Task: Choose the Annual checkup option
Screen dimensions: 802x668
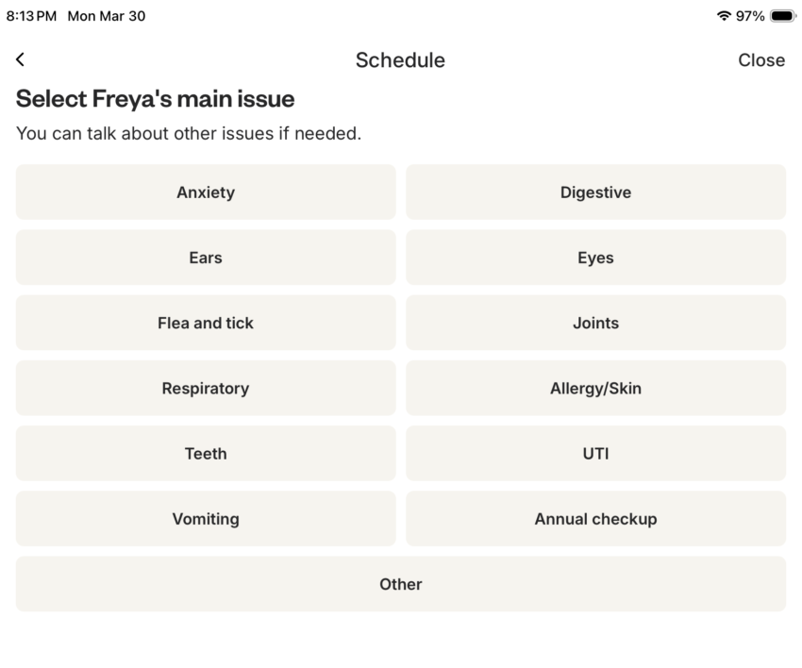Action: (595, 518)
